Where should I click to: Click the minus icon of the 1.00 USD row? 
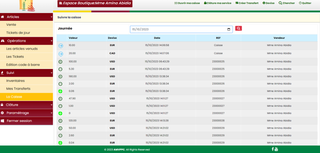pos(60,106)
